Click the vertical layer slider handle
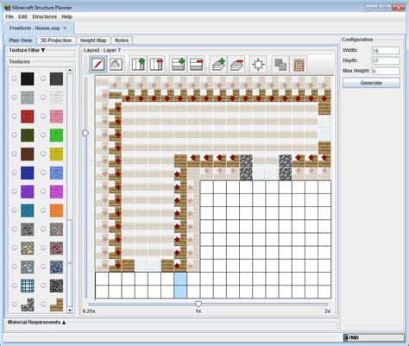Screen dimensions: 409x346 [85, 133]
